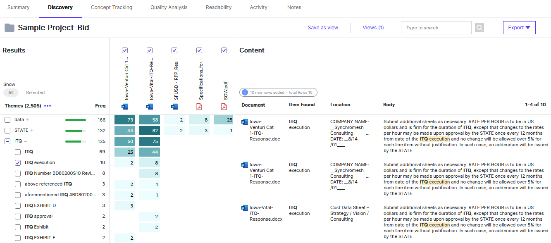
Task: Click the Word icon under the SFUSD - RFP_Res column
Action: pos(174,107)
